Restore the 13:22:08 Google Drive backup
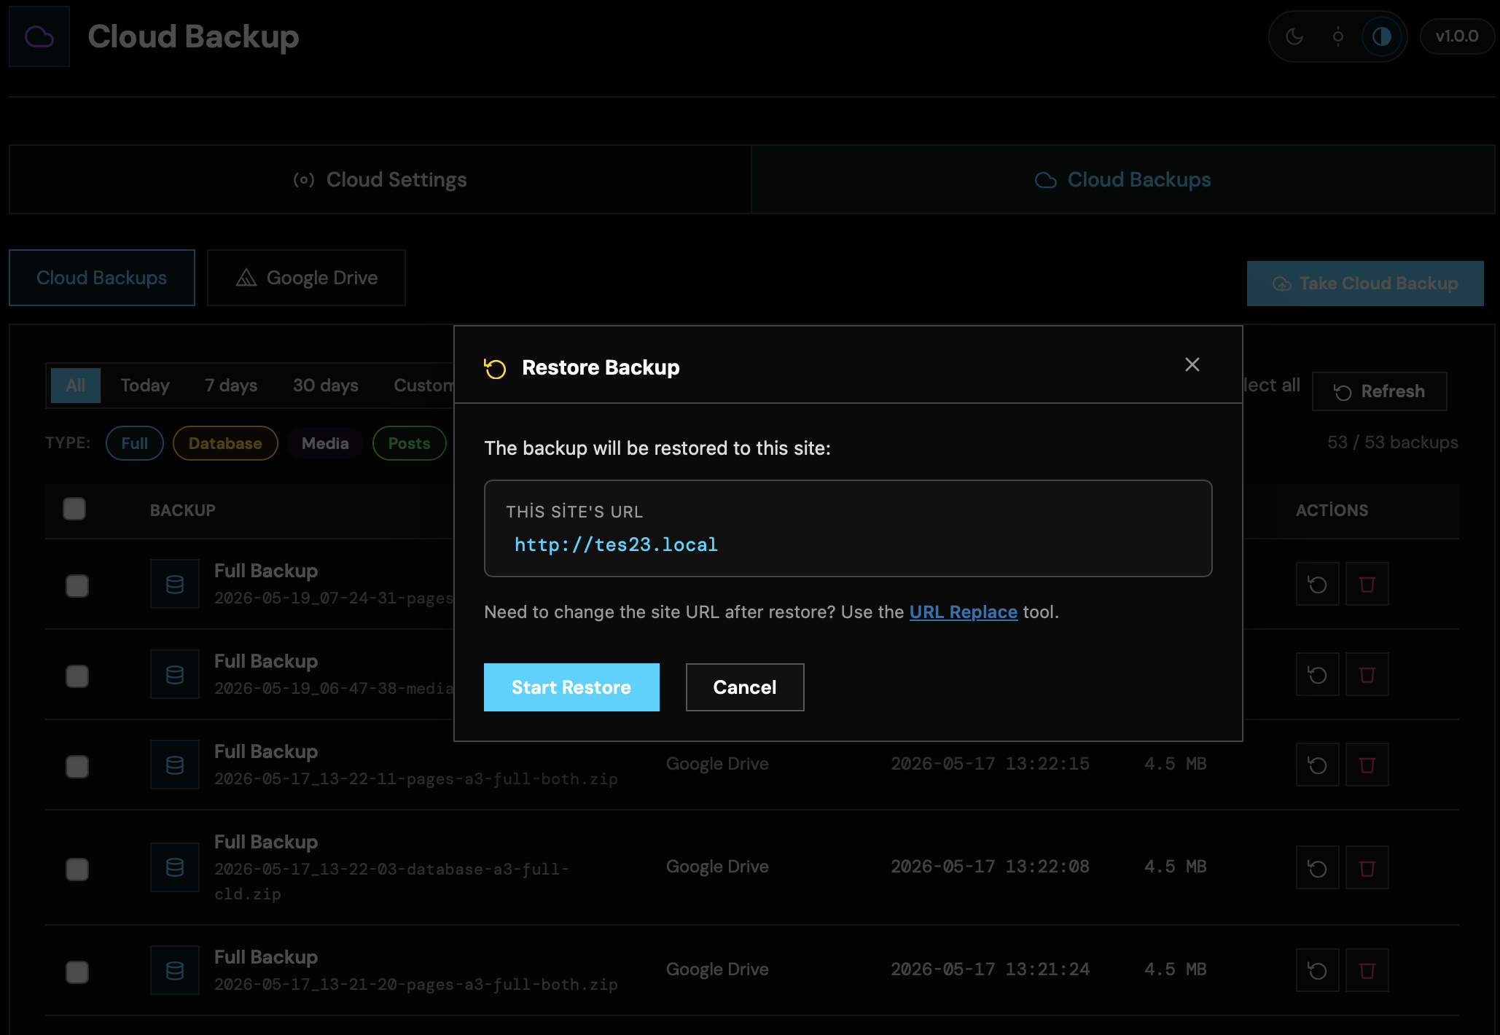 click(x=1318, y=867)
